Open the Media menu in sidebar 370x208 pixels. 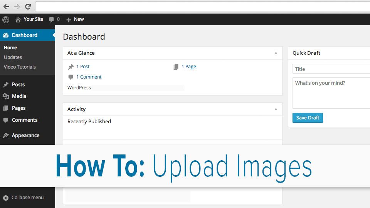(x=19, y=96)
